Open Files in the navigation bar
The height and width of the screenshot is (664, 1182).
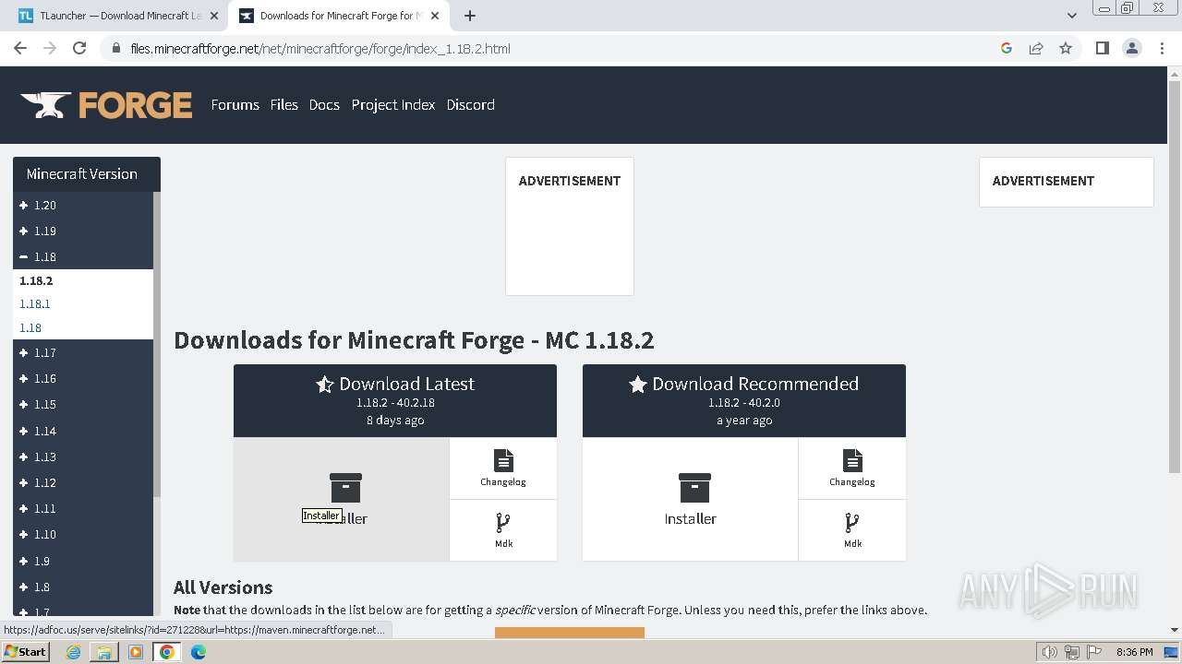[x=283, y=104]
